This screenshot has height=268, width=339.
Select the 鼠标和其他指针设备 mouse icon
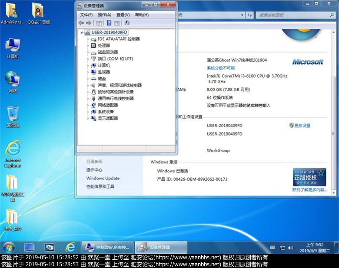pos(93,92)
